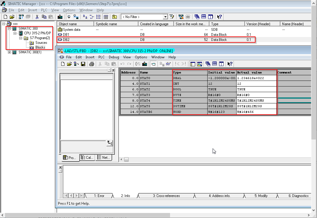Open the No Filter dropdown list
Image resolution: width=317 pixels, height=218 pixels.
point(165,17)
